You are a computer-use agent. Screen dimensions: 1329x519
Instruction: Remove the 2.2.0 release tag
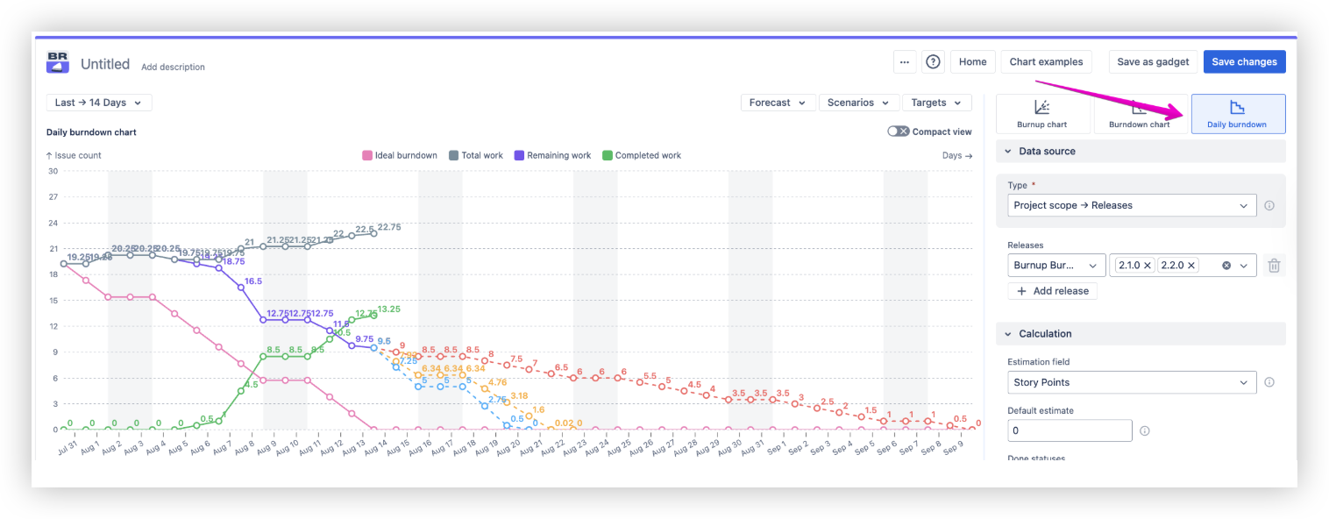point(1191,266)
